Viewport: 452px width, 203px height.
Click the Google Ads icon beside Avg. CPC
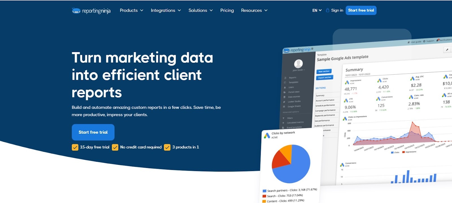(412, 78)
